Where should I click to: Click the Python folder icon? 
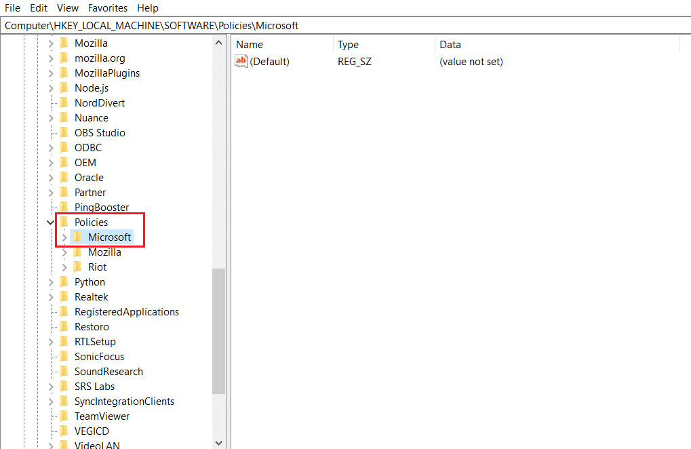[64, 282]
